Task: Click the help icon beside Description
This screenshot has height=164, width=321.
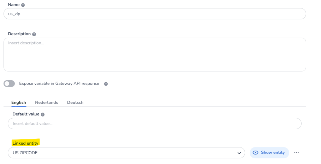Action: coord(34,34)
